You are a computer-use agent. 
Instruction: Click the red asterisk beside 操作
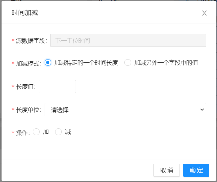tap(13, 133)
